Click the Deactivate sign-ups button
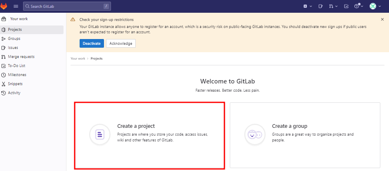Screen dimensions: 389x171 coord(92,44)
